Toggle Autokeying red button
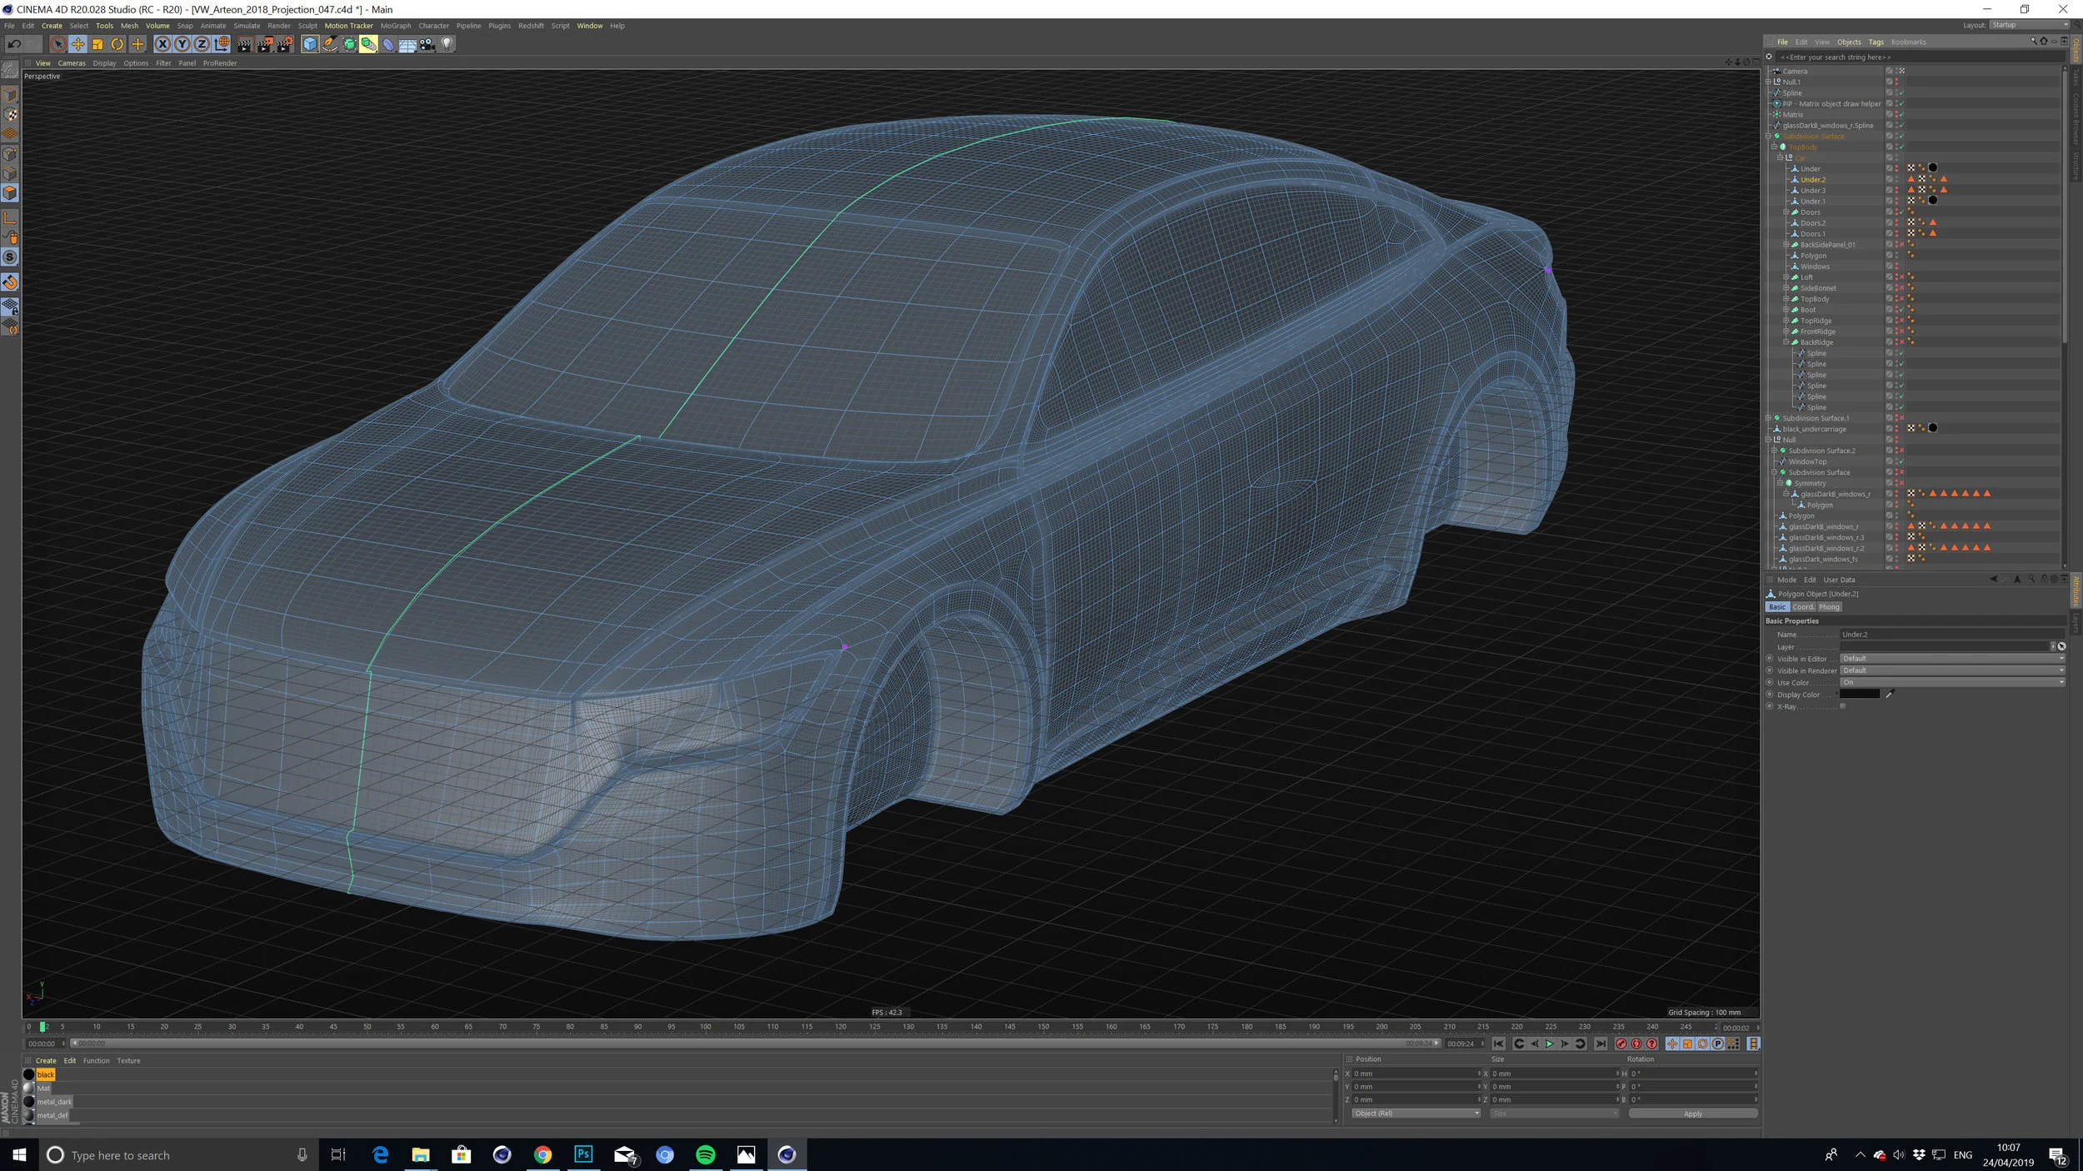The width and height of the screenshot is (2083, 1171). pos(1636,1044)
